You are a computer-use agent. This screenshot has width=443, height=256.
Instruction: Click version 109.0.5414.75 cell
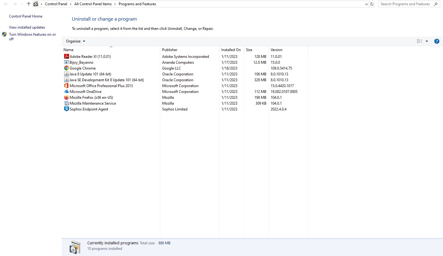click(281, 68)
